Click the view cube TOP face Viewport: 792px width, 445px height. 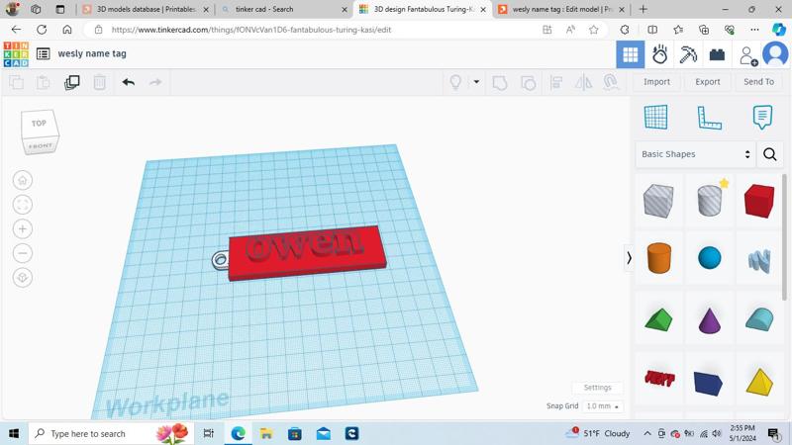[39, 124]
